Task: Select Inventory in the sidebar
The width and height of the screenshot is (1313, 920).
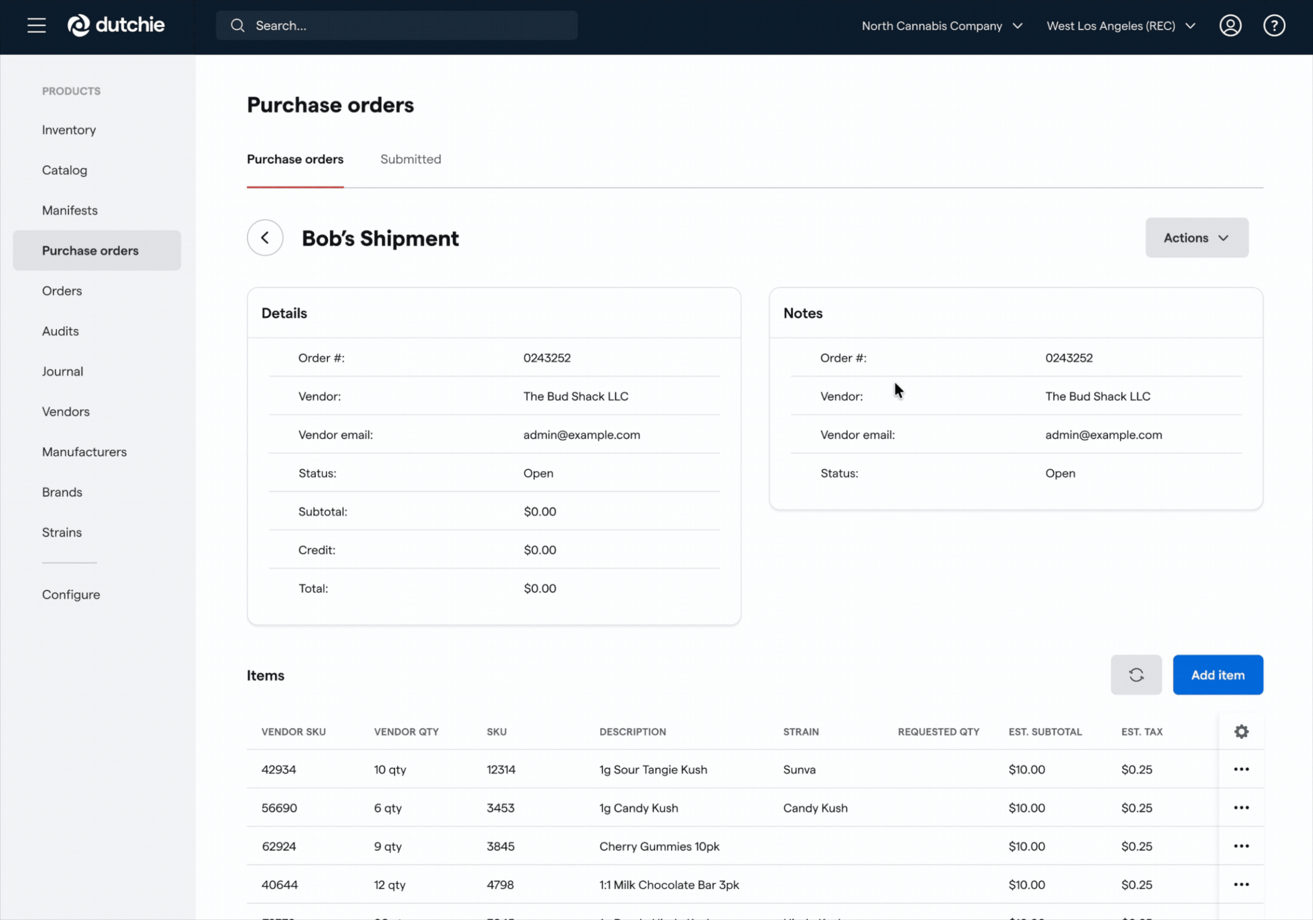Action: (x=69, y=130)
